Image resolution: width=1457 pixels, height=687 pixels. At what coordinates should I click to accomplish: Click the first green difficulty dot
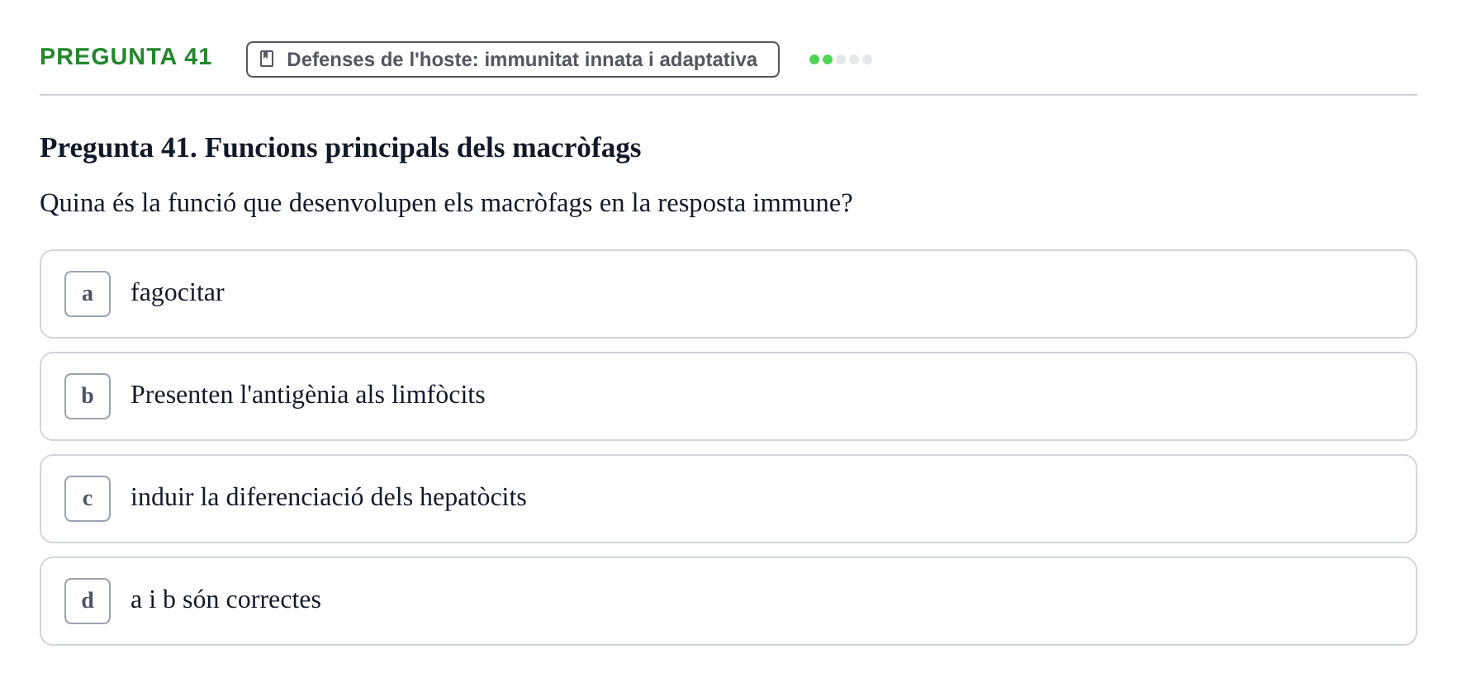(x=814, y=59)
